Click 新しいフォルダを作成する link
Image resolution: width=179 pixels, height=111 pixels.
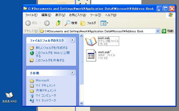pos(52,48)
